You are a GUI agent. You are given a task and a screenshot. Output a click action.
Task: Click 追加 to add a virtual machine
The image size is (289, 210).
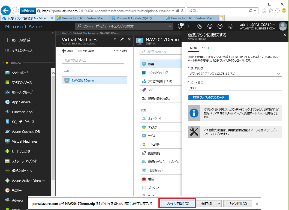click(67, 51)
